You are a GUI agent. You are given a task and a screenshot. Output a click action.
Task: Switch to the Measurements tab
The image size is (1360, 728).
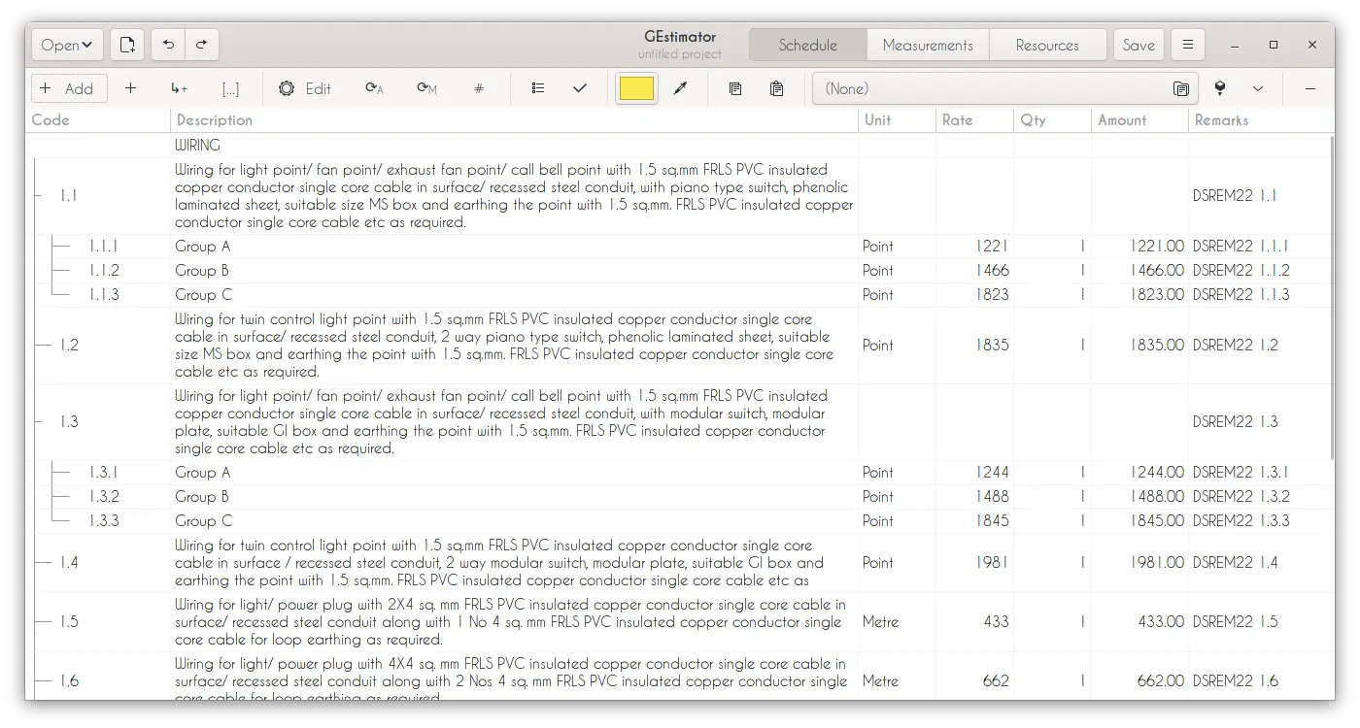point(928,45)
